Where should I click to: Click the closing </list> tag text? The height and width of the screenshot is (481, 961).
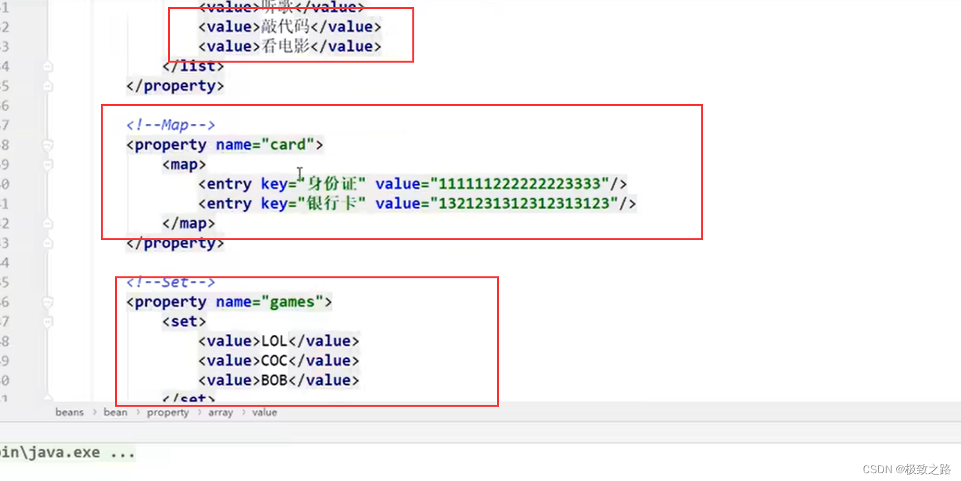pyautogui.click(x=193, y=67)
